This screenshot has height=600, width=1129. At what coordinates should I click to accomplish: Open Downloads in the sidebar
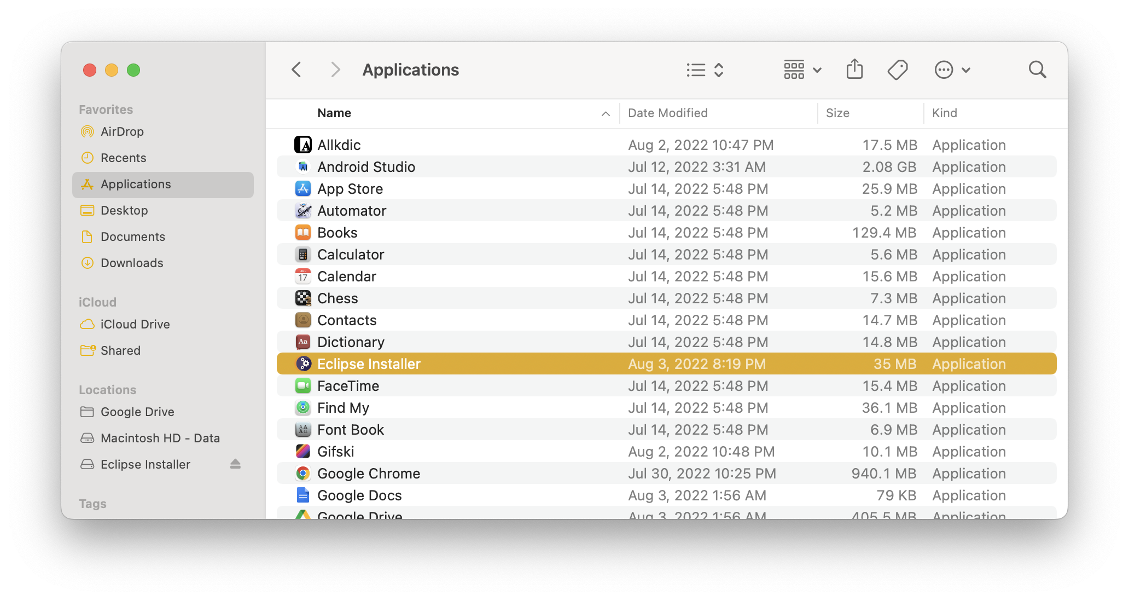tap(132, 263)
